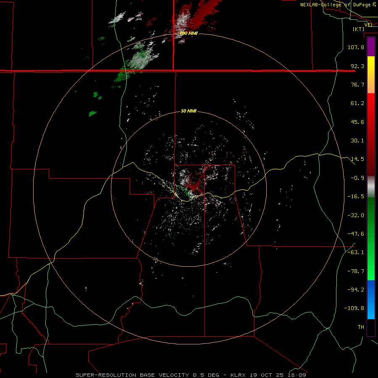Click the VEL legend title

click(x=368, y=25)
